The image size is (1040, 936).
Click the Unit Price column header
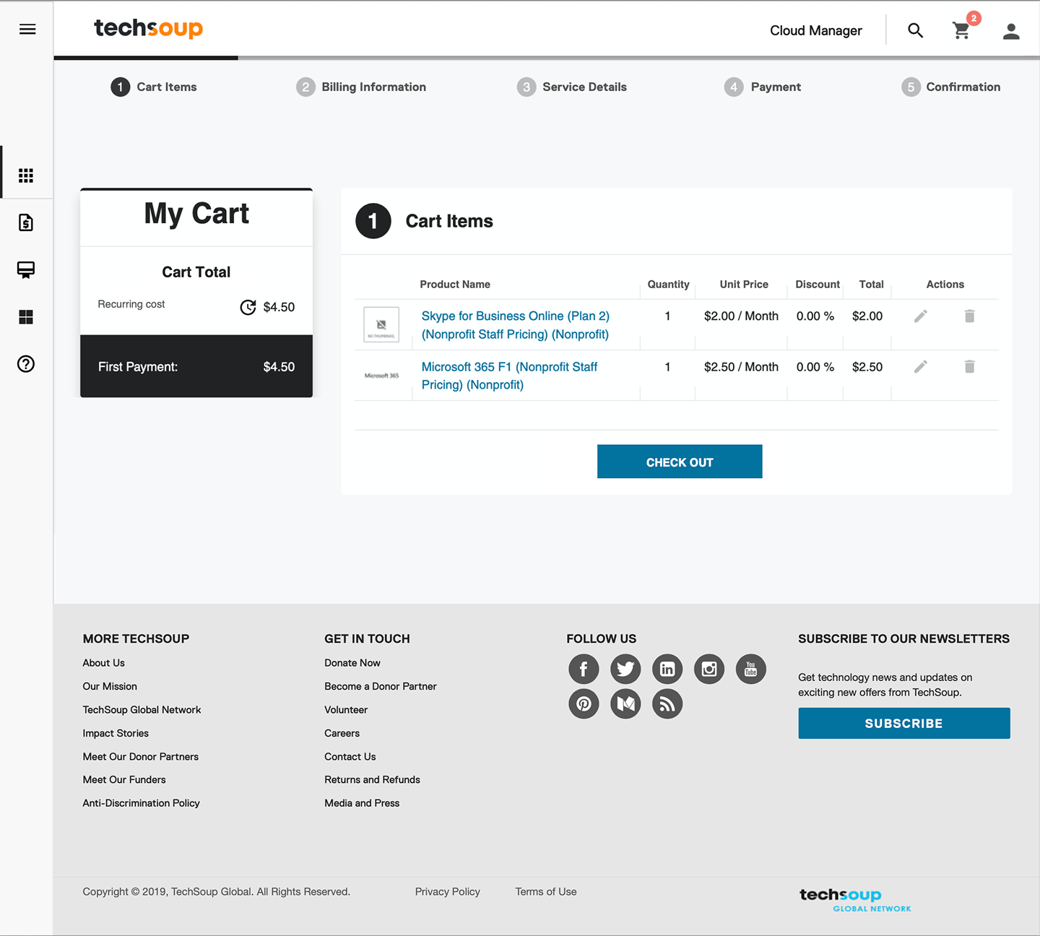[x=744, y=285]
